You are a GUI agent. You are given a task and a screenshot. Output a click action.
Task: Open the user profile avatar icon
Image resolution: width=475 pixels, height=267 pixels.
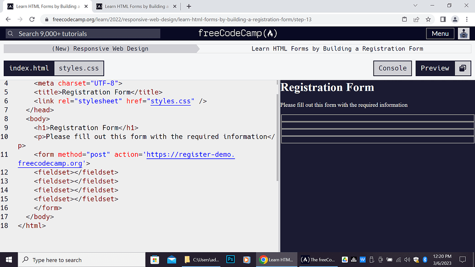click(x=464, y=33)
